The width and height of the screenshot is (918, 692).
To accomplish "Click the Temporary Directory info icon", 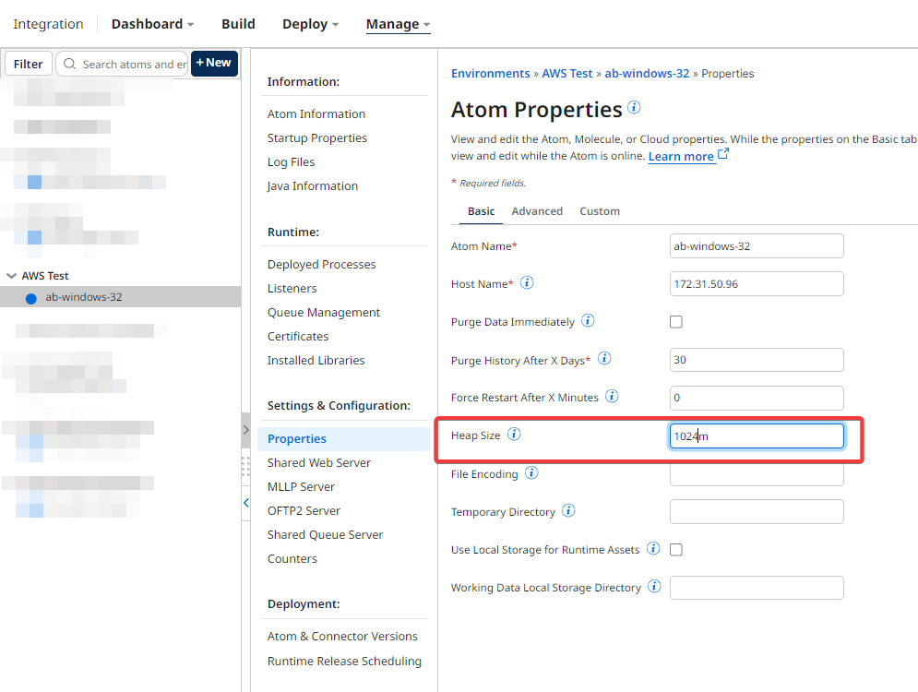I will pyautogui.click(x=568, y=511).
